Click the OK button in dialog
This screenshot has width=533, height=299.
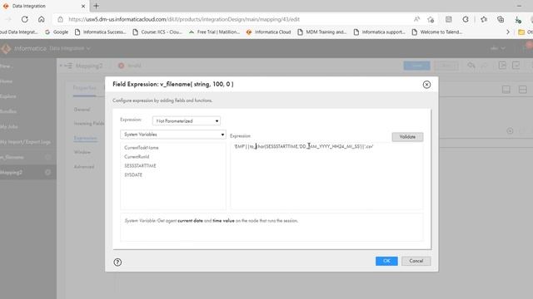coord(386,261)
